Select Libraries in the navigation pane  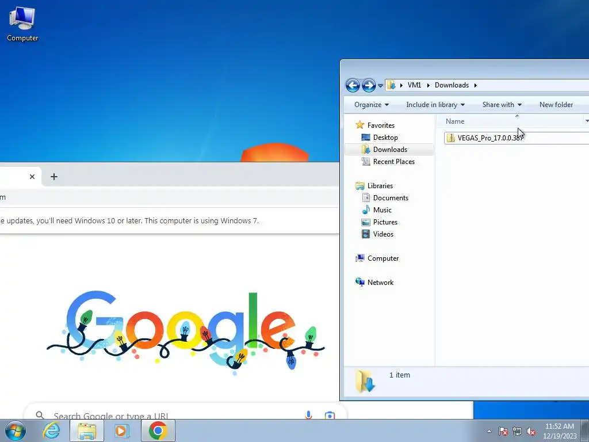380,186
